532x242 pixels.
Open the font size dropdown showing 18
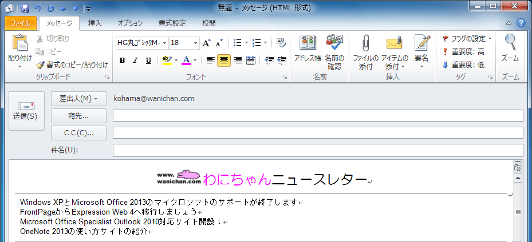[195, 43]
